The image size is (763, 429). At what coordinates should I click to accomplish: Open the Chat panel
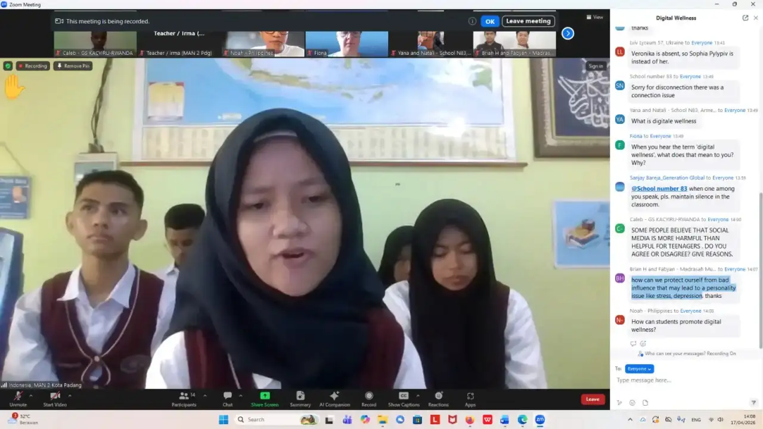[x=227, y=399]
